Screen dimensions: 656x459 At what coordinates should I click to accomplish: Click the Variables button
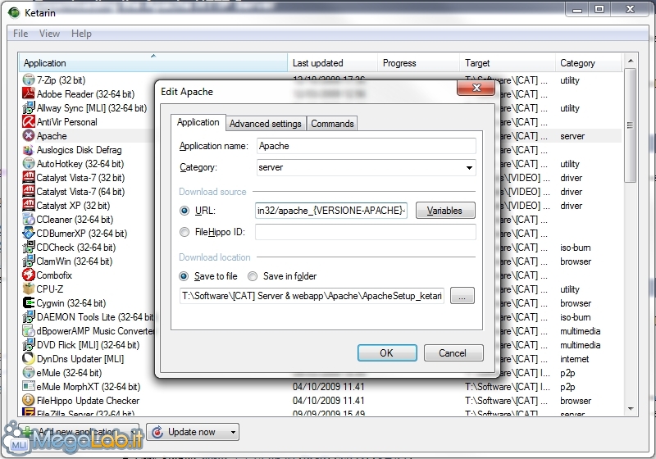(x=445, y=211)
